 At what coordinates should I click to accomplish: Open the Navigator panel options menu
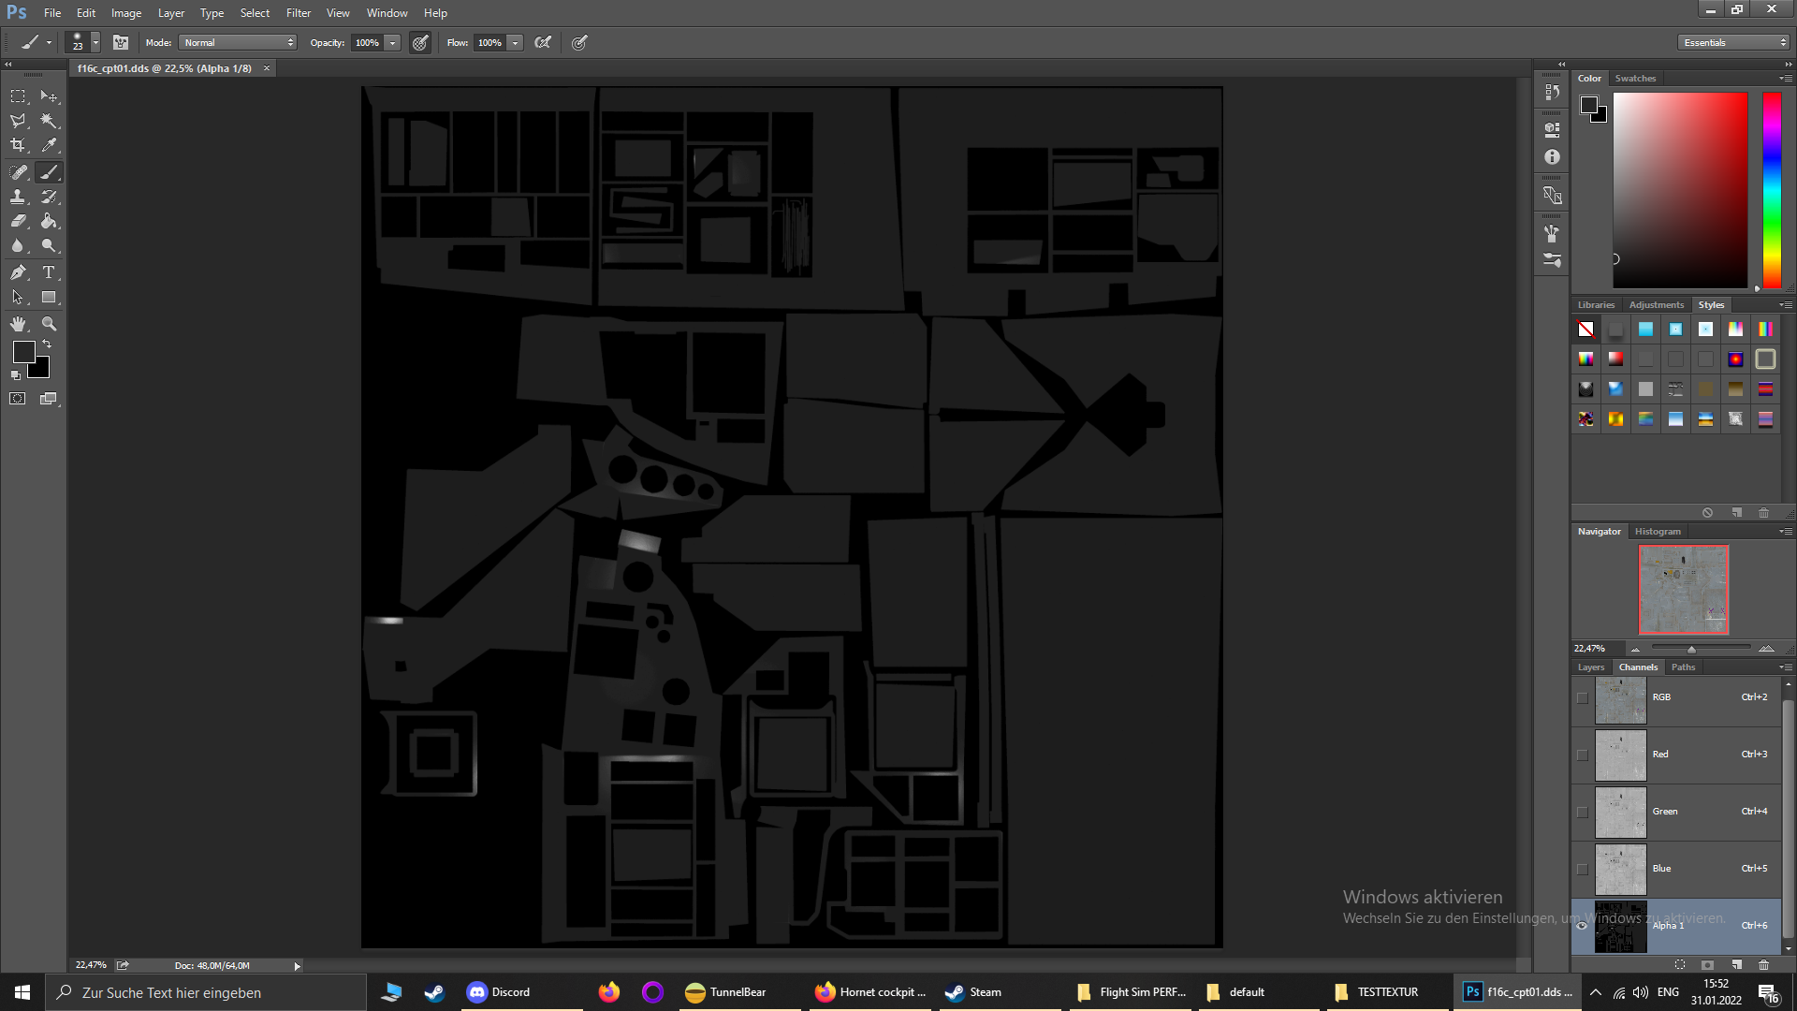click(x=1786, y=532)
